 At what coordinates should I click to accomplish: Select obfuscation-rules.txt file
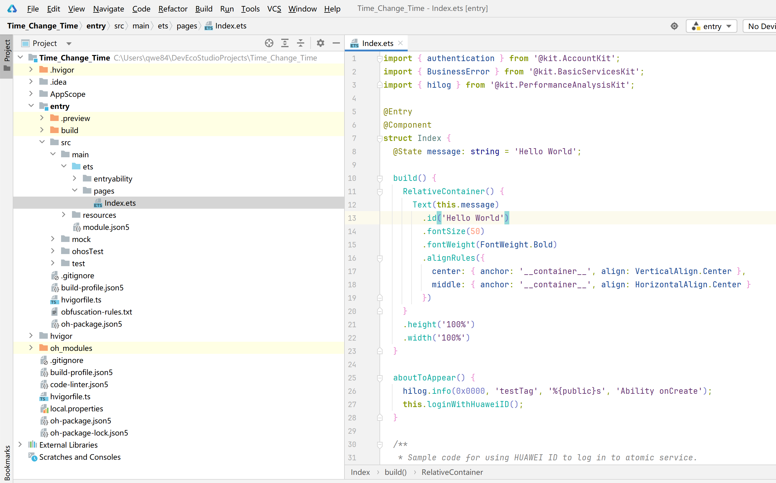coord(178,312)
